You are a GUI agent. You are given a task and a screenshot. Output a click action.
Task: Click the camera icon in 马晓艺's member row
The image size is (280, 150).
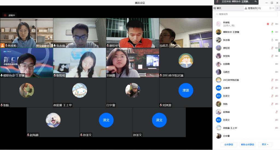click(276, 72)
